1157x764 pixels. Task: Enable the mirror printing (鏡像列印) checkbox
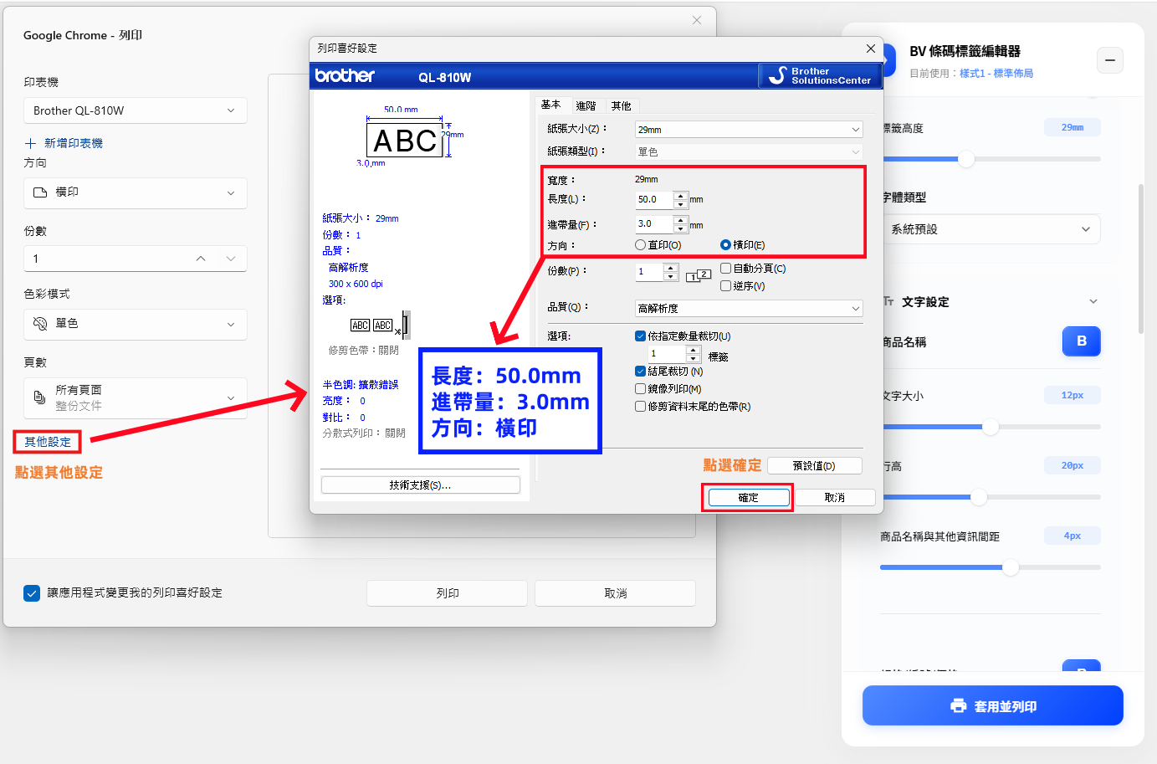pos(640,388)
